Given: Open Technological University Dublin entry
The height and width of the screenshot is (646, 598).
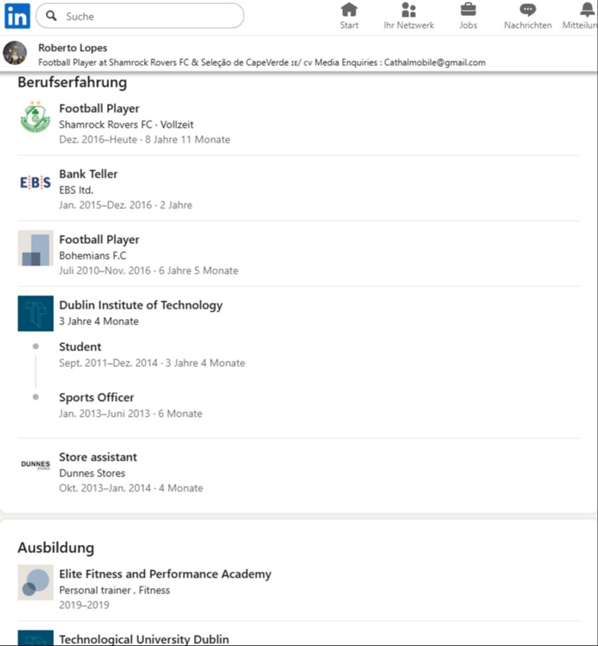Looking at the screenshot, I should click(144, 639).
